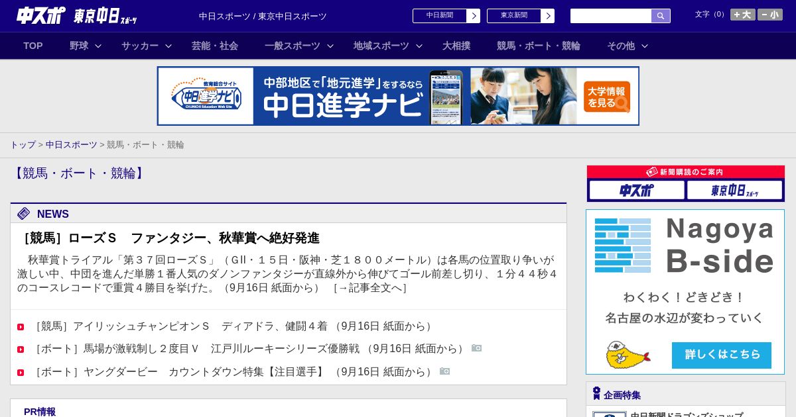796x417 pixels.
Task: Go to TOP in navigation bar
Action: tap(33, 46)
